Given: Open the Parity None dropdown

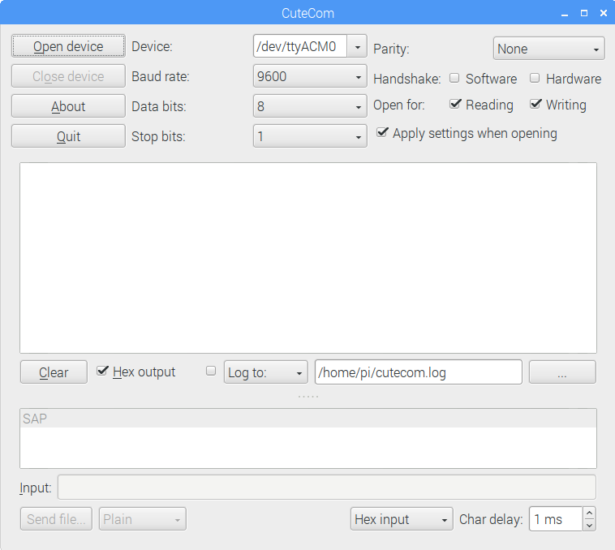Looking at the screenshot, I should tap(548, 49).
